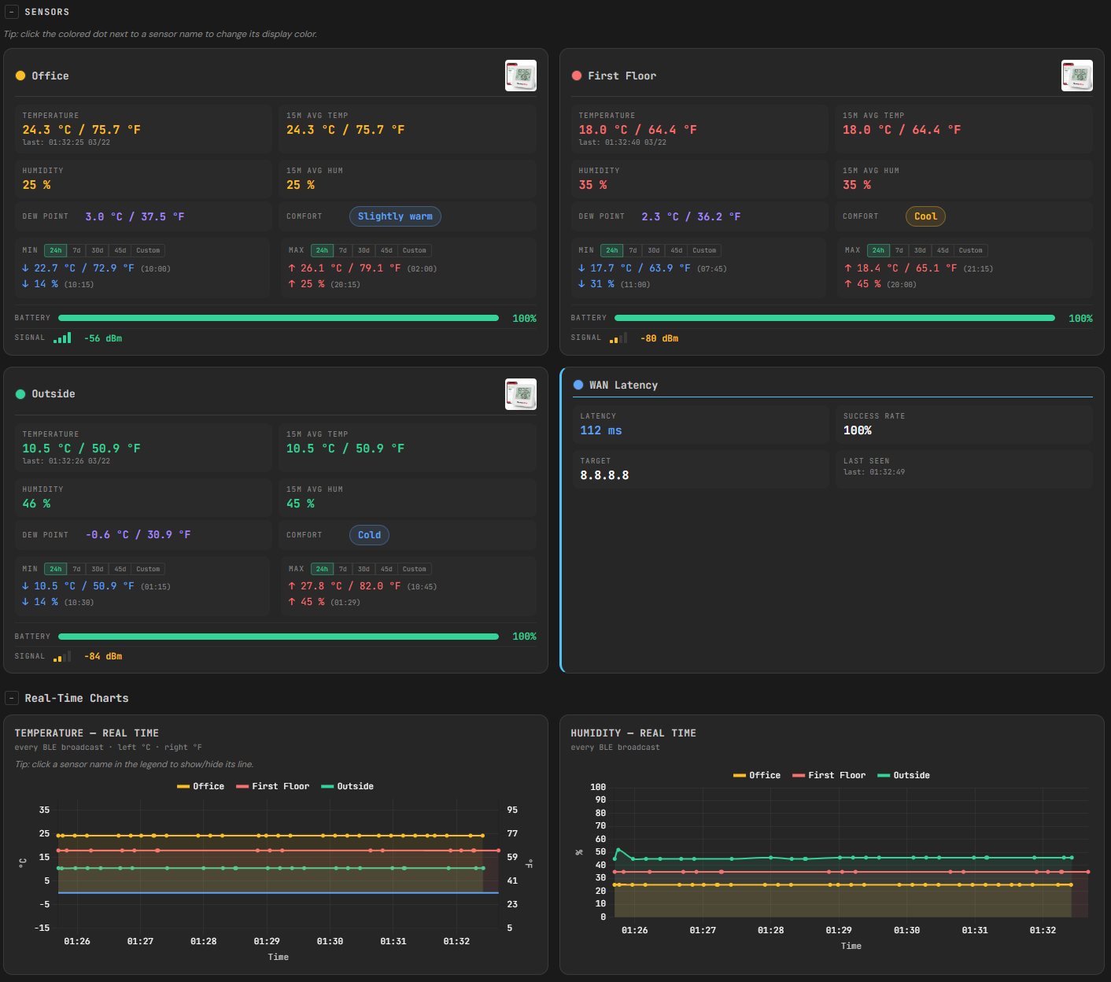Click Office signal strength bars icon
The height and width of the screenshot is (982, 1111).
62,338
